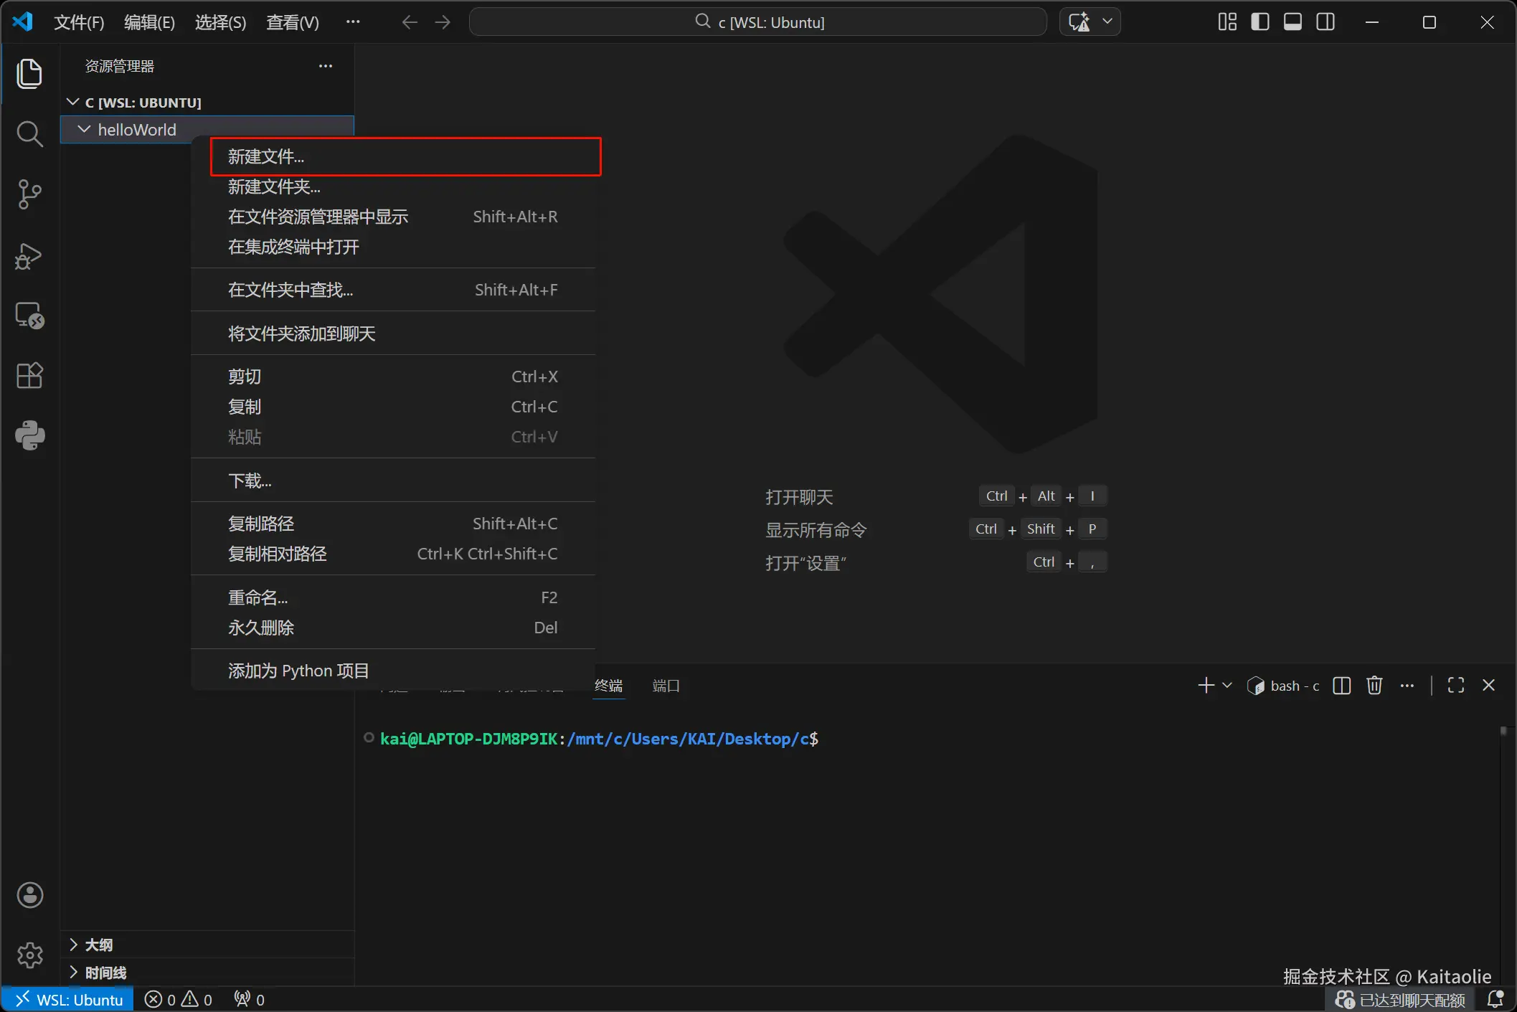
Task: Expand the 时间线 timeline section
Action: (x=105, y=973)
